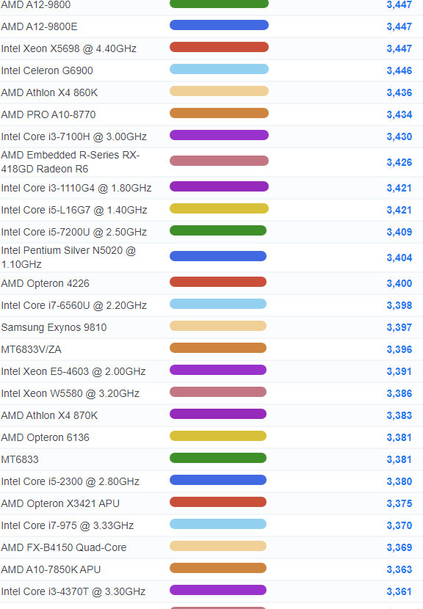The image size is (423, 609).
Task: Click the red bar for Xeon X5698
Action: coord(219,47)
